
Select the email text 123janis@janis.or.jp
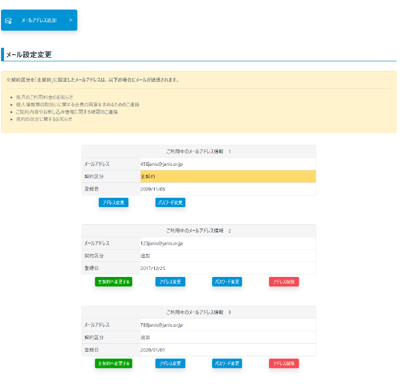(x=161, y=243)
